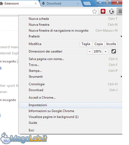Click the Taglia button
The width and height of the screenshot is (129, 145).
[86, 44]
